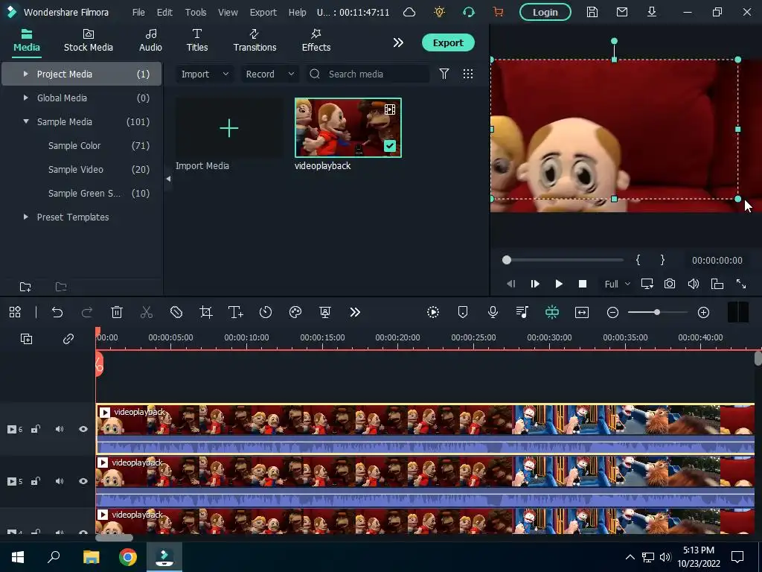Click the microphone voiceover icon
Viewport: 762px width, 572px height.
click(x=493, y=312)
